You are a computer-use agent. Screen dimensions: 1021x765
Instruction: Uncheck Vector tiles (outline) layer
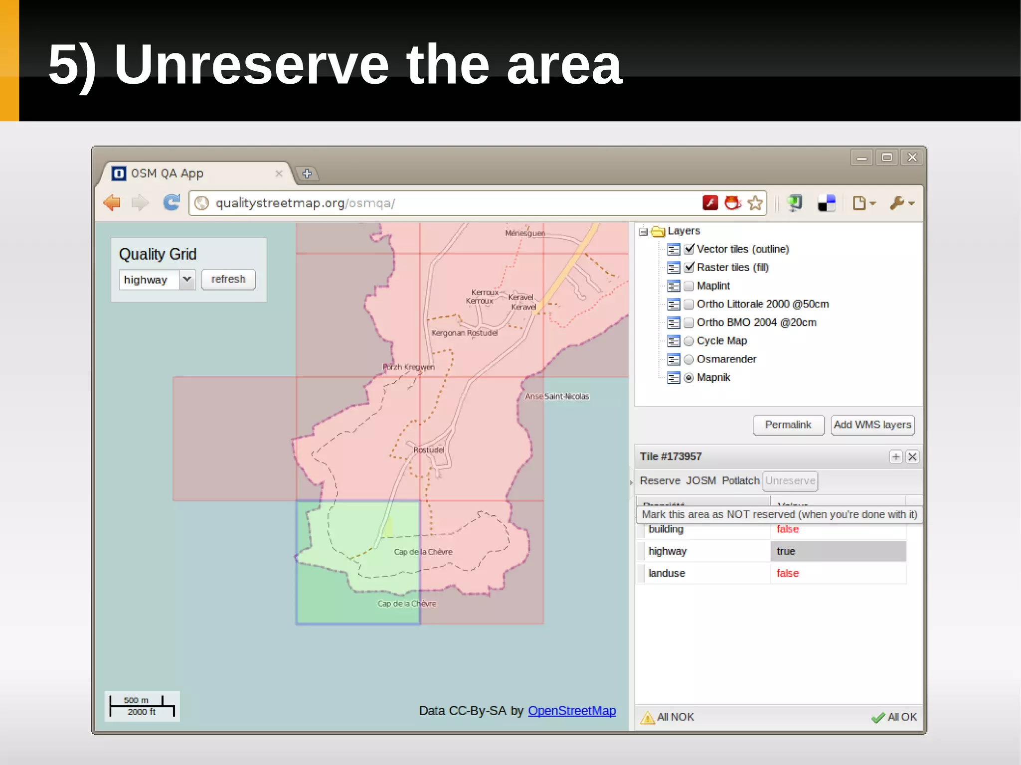point(689,249)
